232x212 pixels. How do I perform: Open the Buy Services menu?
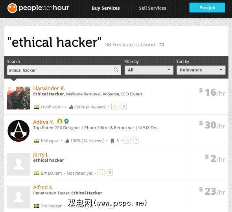pyautogui.click(x=106, y=8)
